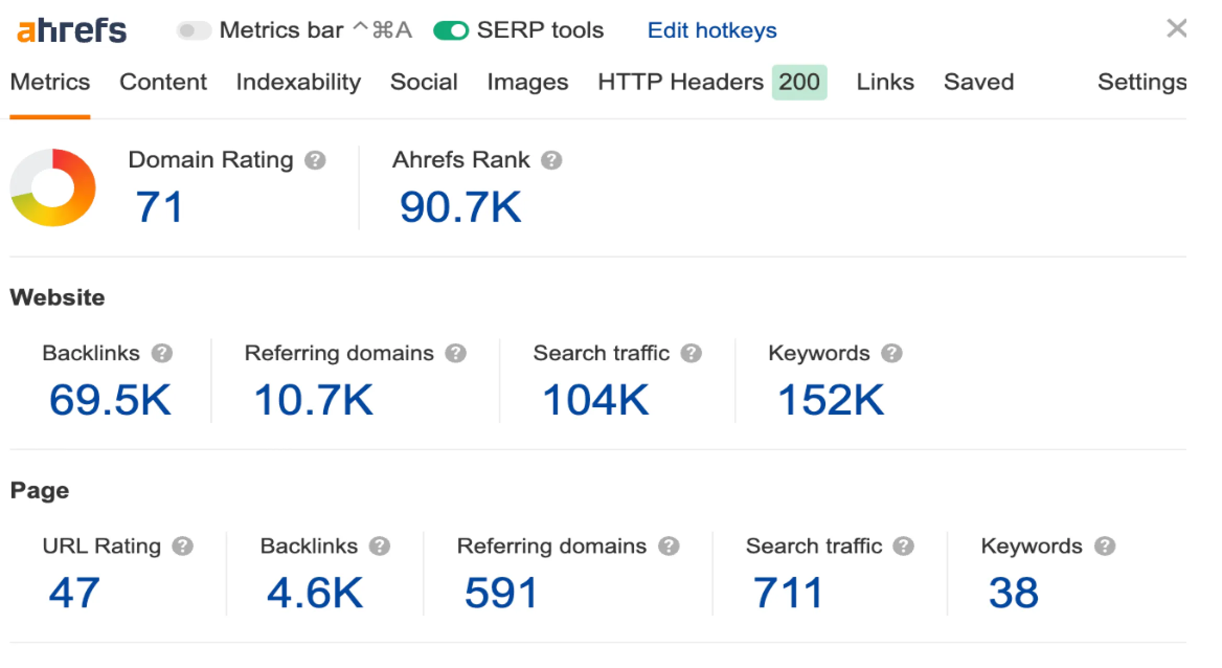Show help for Website Search traffic
This screenshot has height=668, width=1222.
691,353
